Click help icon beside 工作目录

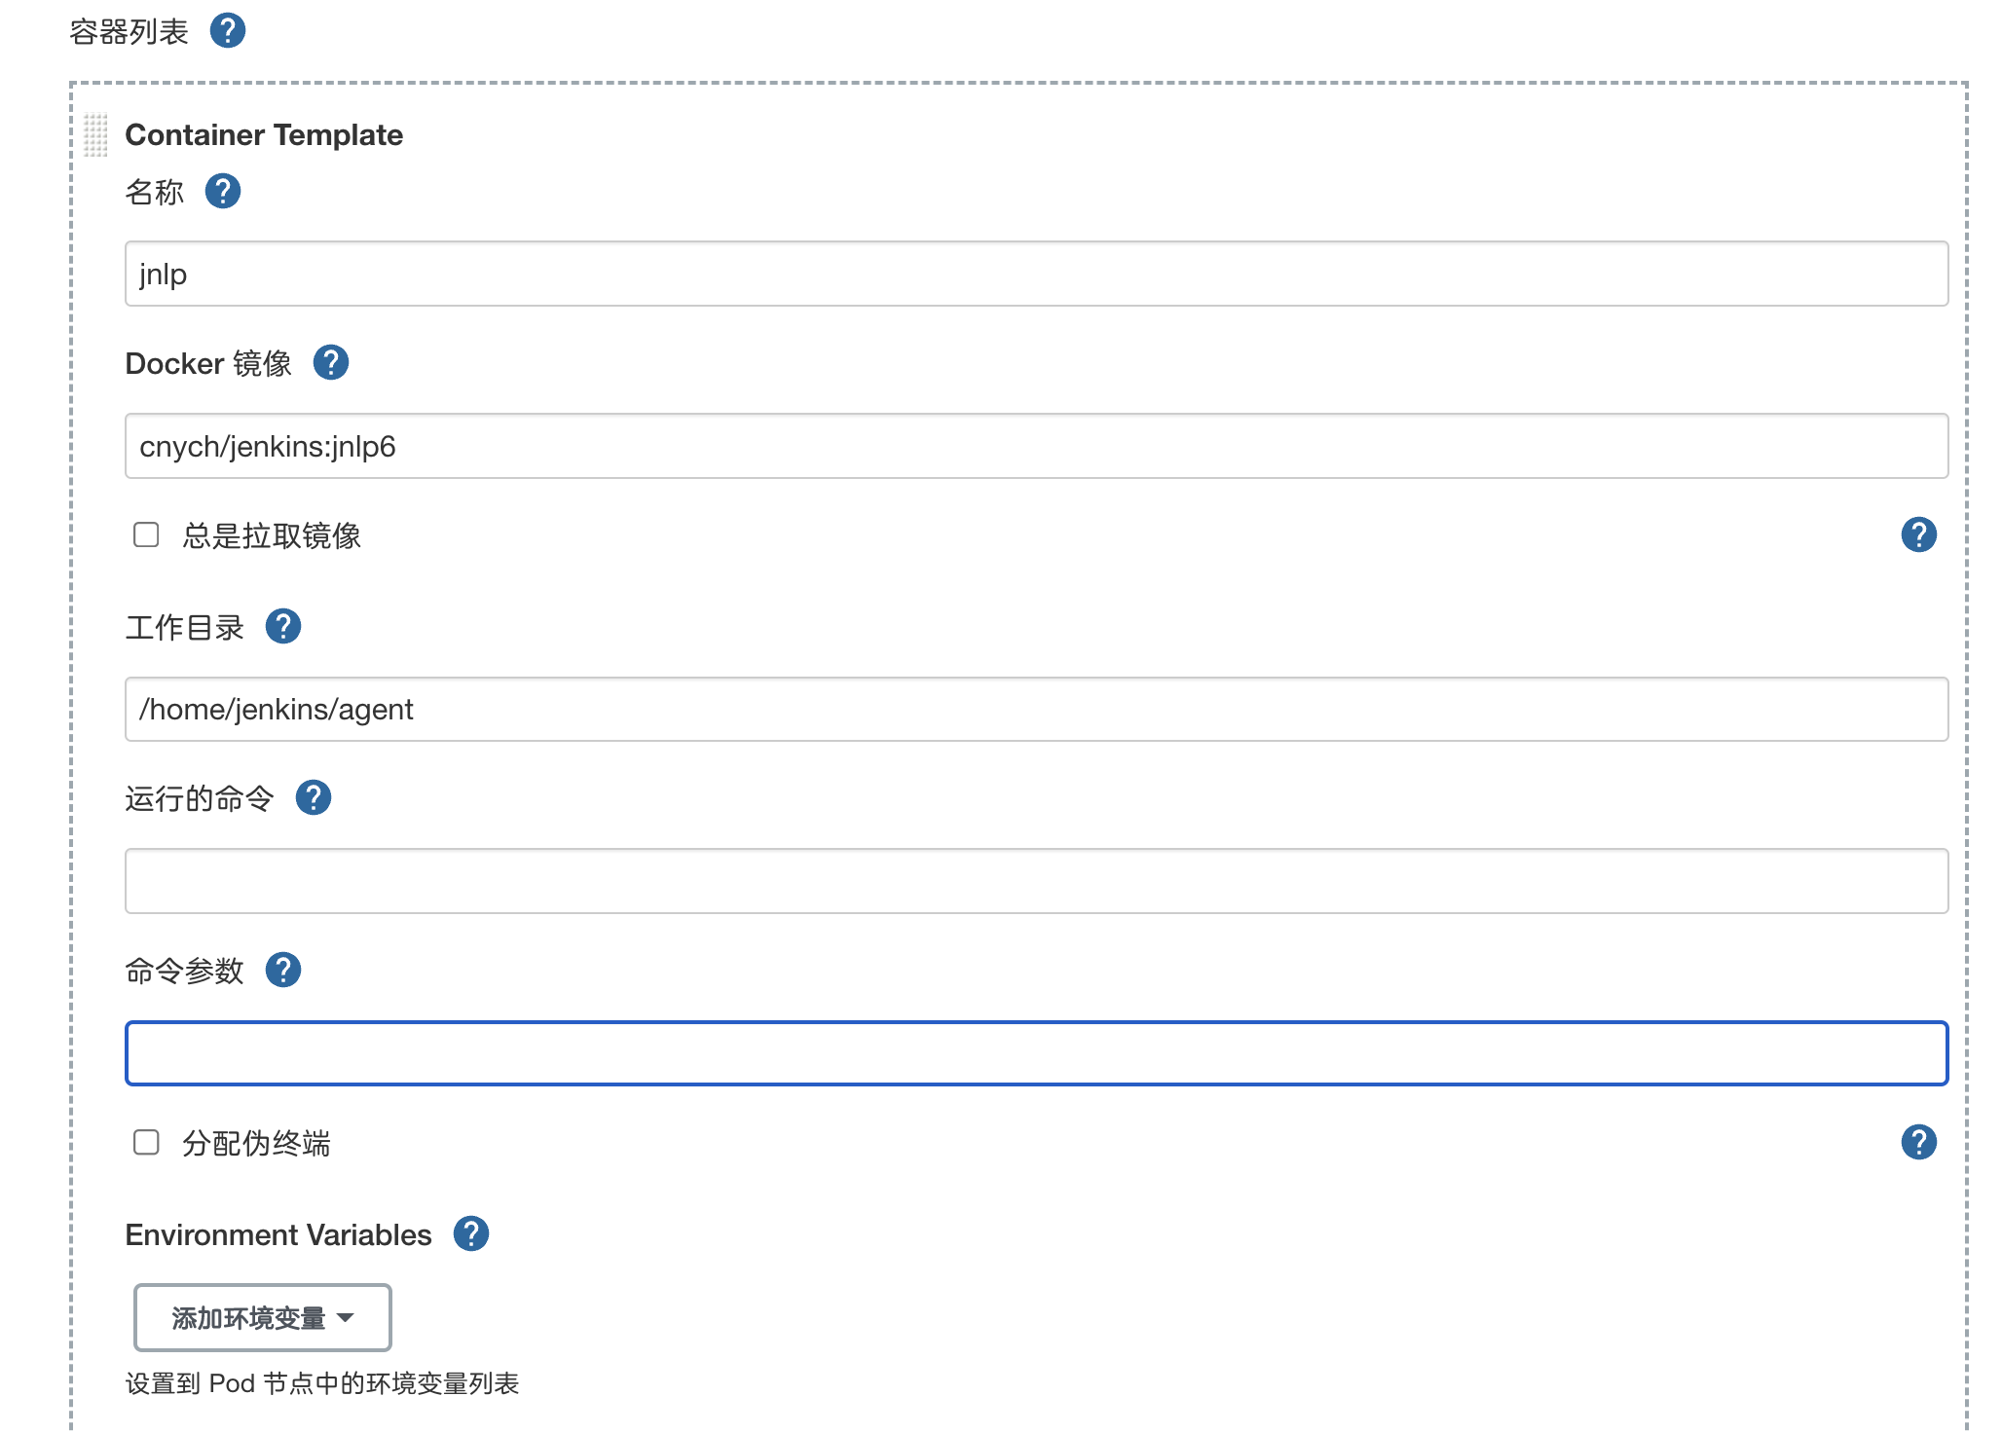point(283,626)
